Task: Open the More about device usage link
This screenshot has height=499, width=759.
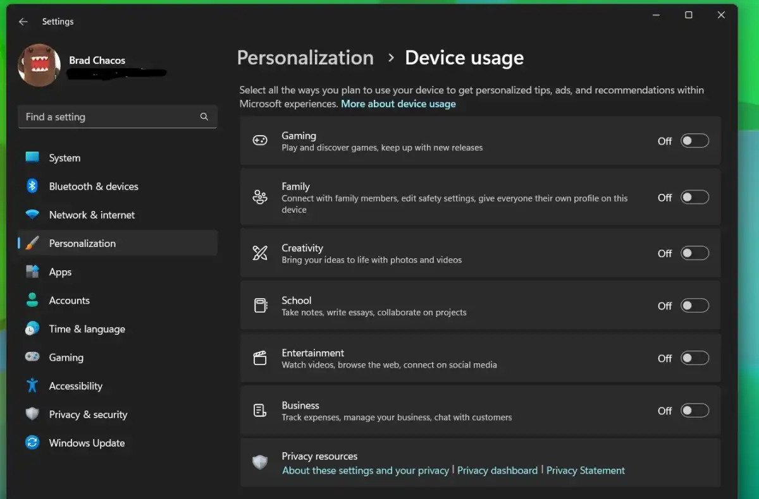Action: (398, 104)
